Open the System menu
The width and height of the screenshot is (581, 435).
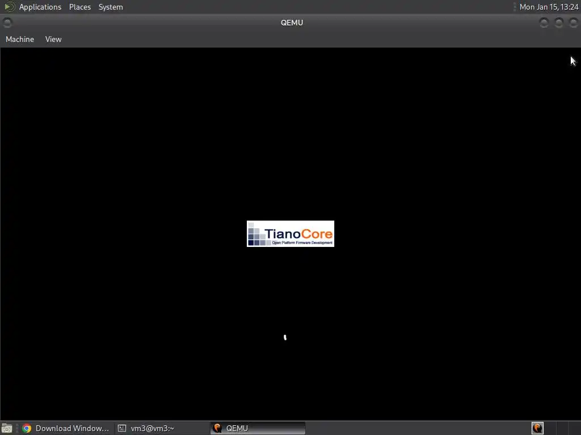coord(111,7)
